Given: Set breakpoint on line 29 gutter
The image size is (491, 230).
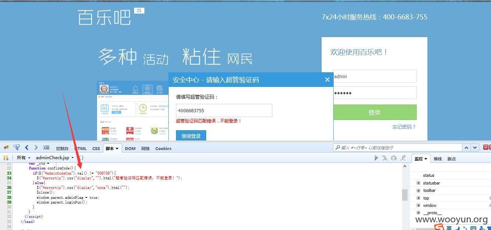Looking at the screenshot, I should [9, 202].
